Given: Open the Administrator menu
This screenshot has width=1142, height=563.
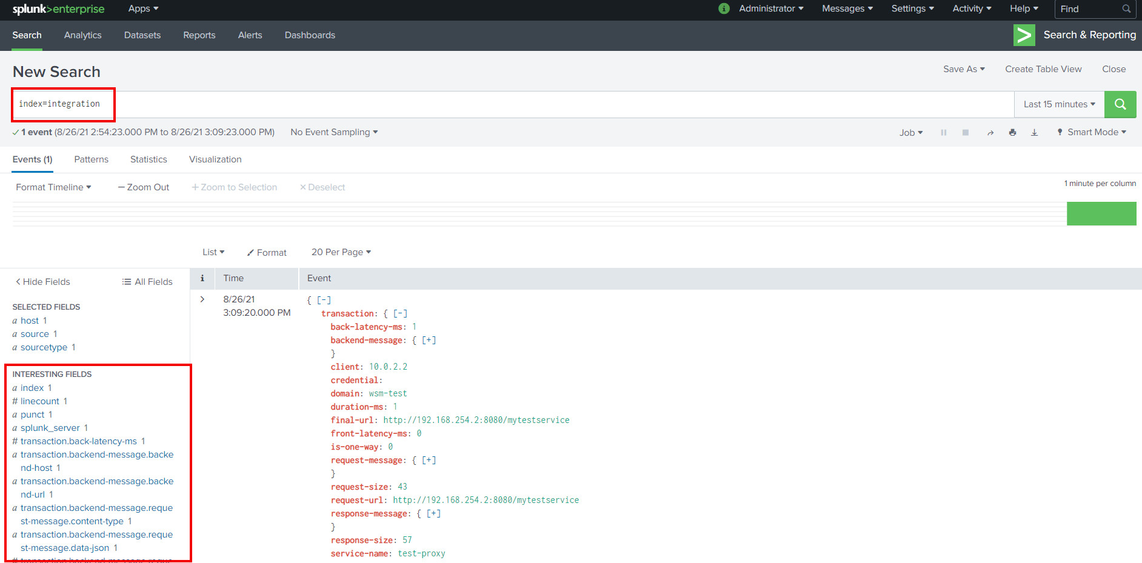Looking at the screenshot, I should click(771, 8).
